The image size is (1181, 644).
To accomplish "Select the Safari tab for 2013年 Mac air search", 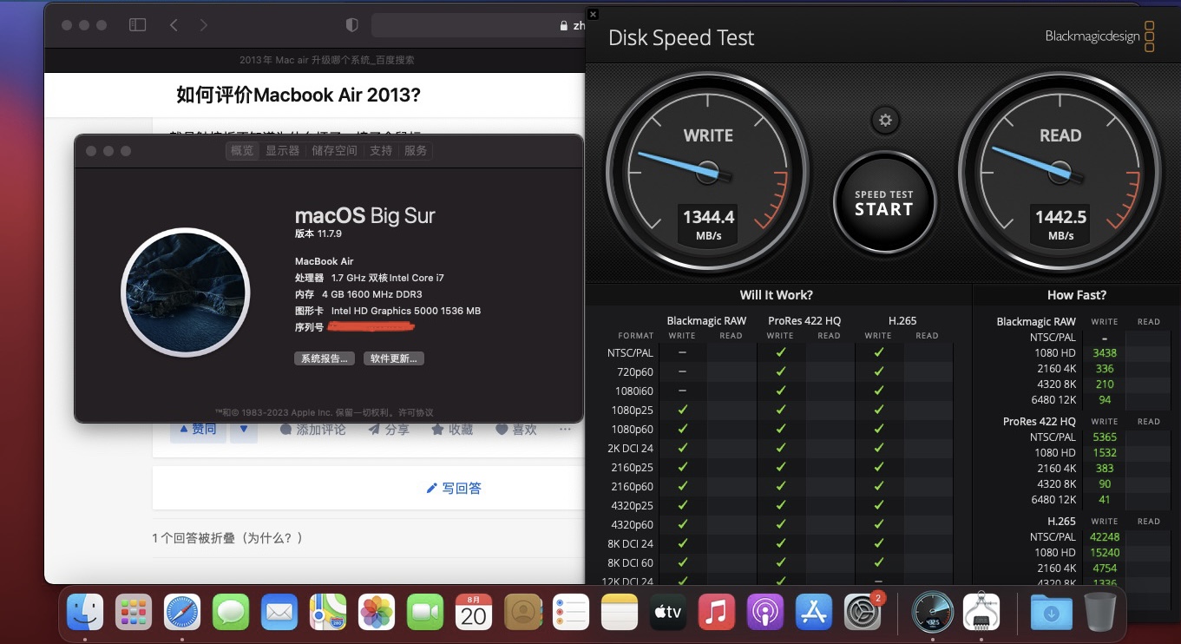I will pyautogui.click(x=327, y=60).
